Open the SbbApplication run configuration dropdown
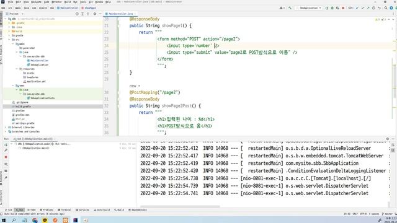Screen dimensions: 397x223 (309, 8)
